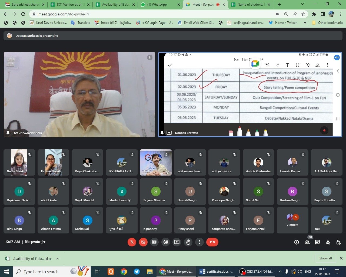Expand the downloaded xlsx file options

pos(58,259)
